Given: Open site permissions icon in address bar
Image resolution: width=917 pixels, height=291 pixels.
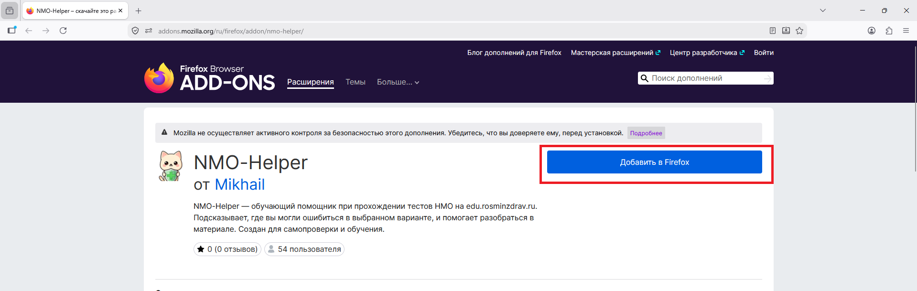Looking at the screenshot, I should click(x=149, y=31).
